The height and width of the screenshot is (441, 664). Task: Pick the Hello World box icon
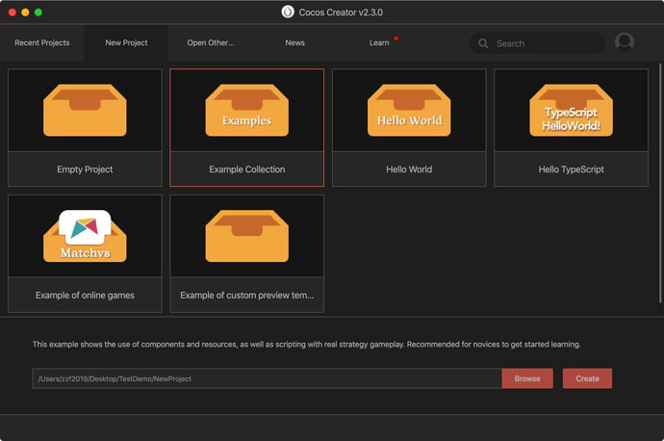pyautogui.click(x=409, y=110)
